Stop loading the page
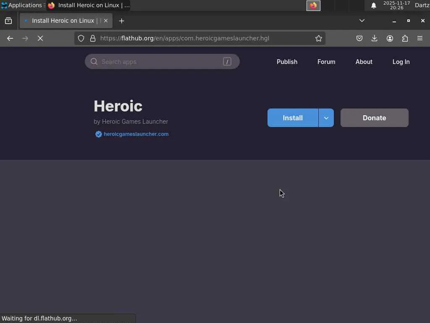 [40, 38]
